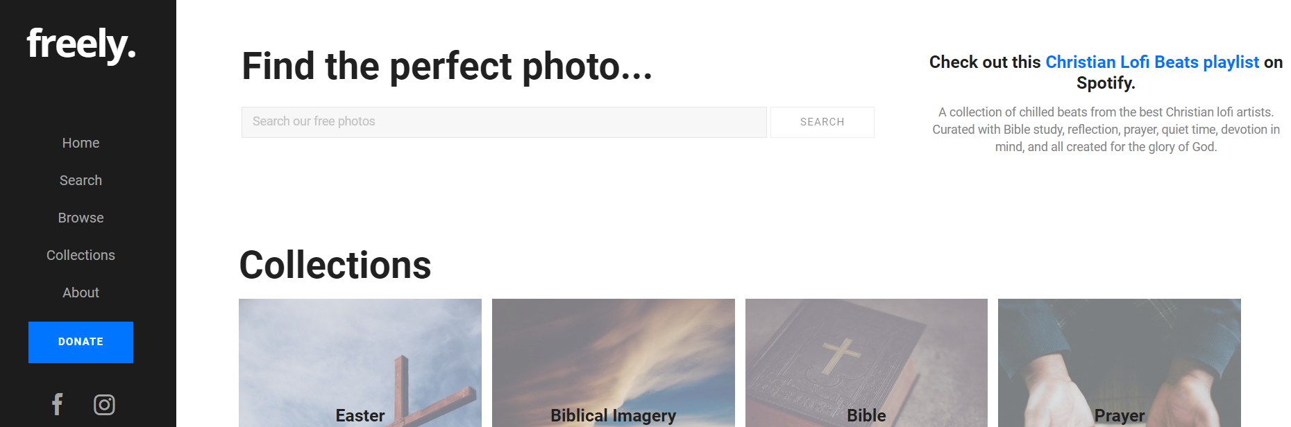The width and height of the screenshot is (1291, 427).
Task: Open the Search menu item
Action: [x=81, y=180]
